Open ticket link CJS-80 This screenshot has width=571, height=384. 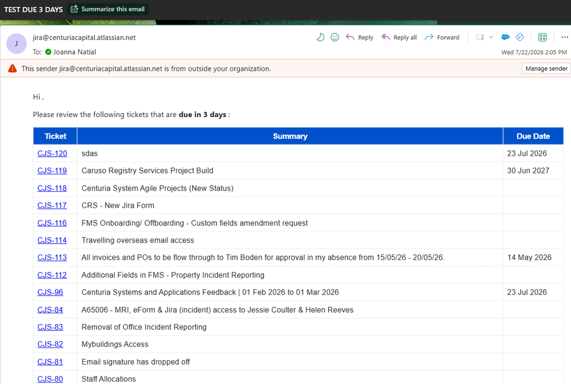coord(50,379)
